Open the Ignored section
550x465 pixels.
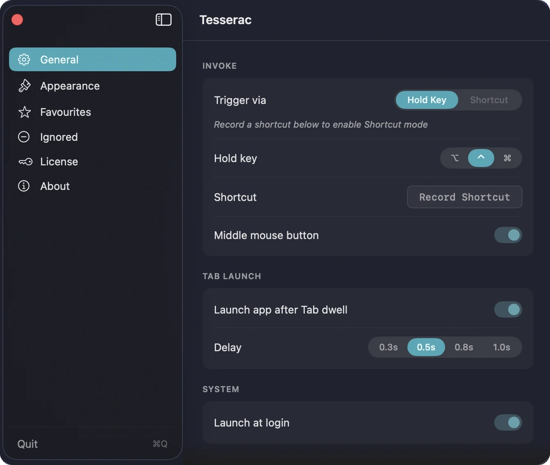click(93, 137)
